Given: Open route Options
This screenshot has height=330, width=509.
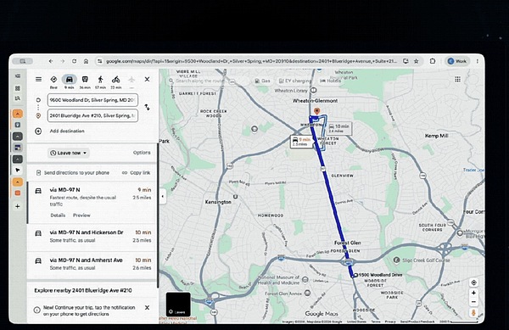Looking at the screenshot, I should pyautogui.click(x=142, y=153).
